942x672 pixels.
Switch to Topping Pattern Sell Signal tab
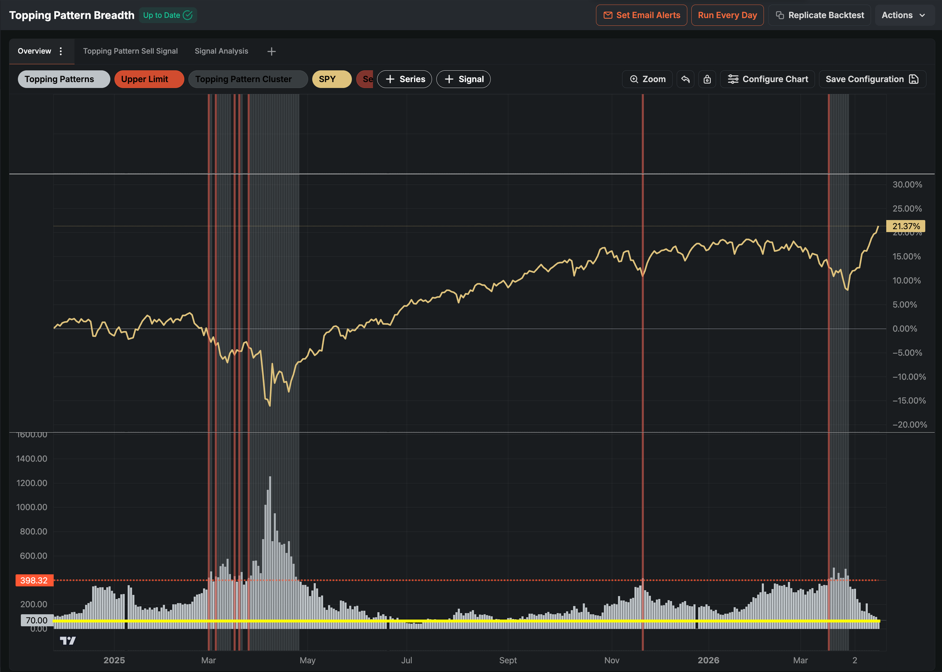(x=130, y=51)
